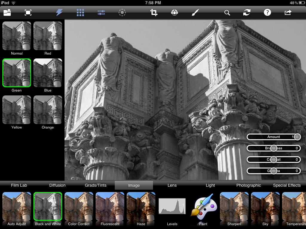
Task: Choose the Red filter preset thumbnail
Action: 48,36
